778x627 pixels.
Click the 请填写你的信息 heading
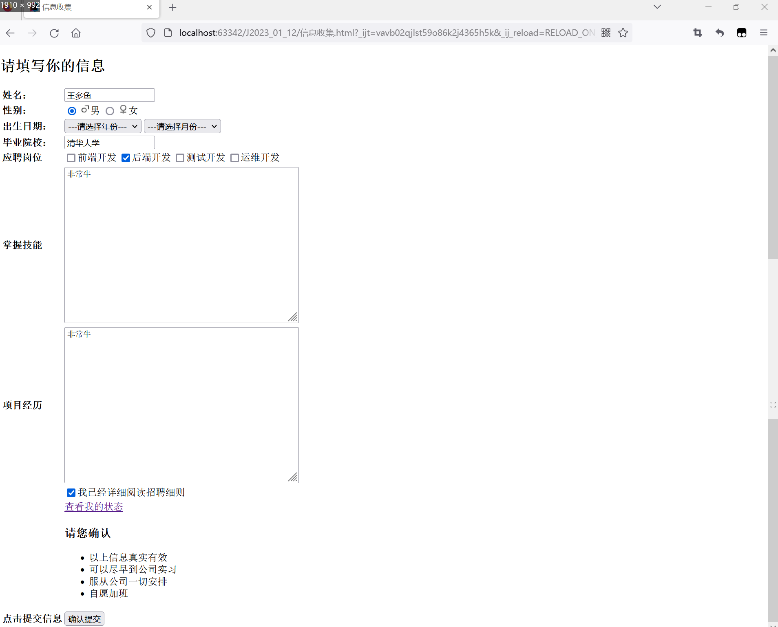(x=53, y=66)
